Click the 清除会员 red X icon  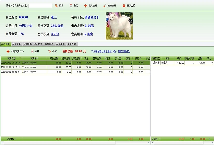pyautogui.click(x=124, y=6)
